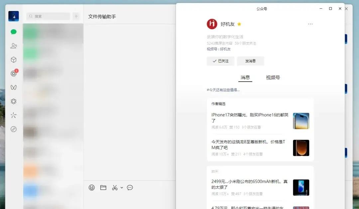
Task: Click the 作者精选 section label
Action: point(218,104)
